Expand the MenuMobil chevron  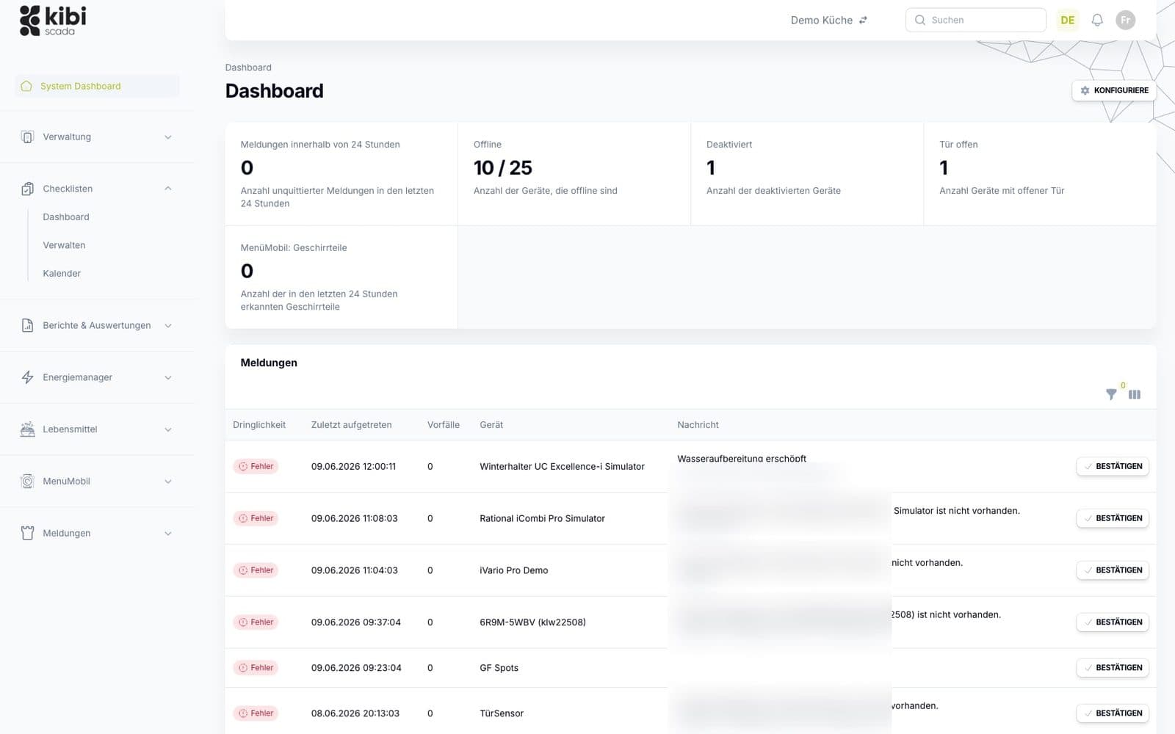tap(167, 482)
